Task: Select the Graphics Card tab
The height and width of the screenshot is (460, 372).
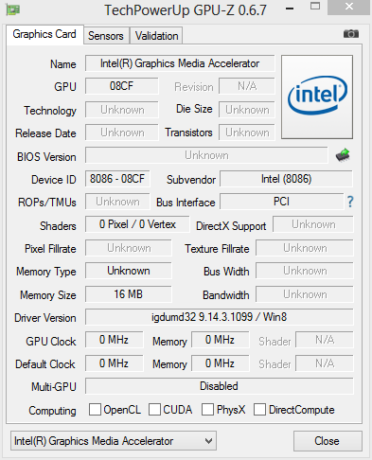Action: [44, 34]
